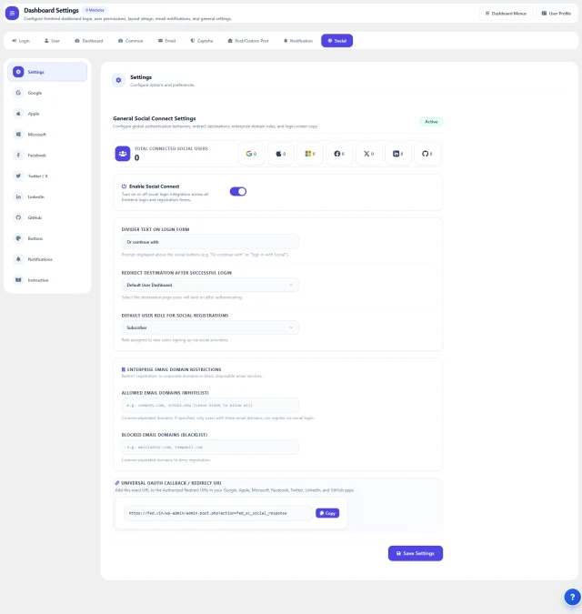Image resolution: width=582 pixels, height=614 pixels.
Task: Open the Dashboard Menus button
Action: pyautogui.click(x=506, y=14)
